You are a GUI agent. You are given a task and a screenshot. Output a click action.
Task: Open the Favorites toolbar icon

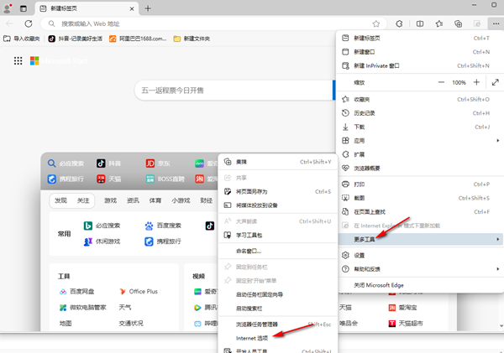pyautogui.click(x=439, y=23)
